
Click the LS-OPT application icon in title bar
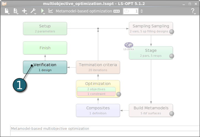[x=4, y=4]
